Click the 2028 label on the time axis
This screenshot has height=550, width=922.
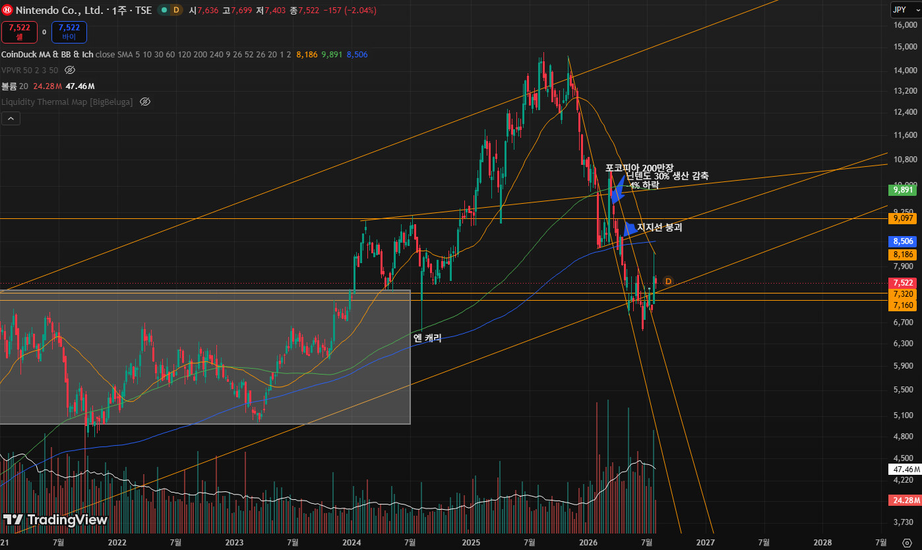tap(822, 542)
